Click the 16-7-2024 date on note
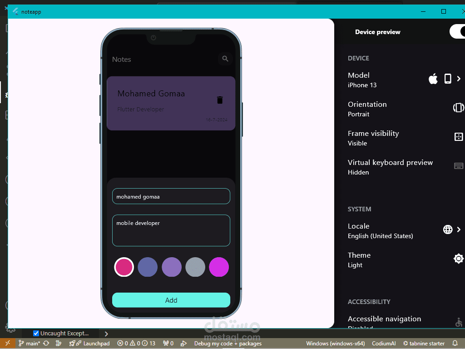The image size is (465, 349). click(x=217, y=120)
